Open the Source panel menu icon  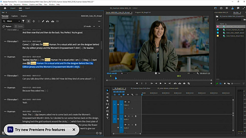[132, 13]
